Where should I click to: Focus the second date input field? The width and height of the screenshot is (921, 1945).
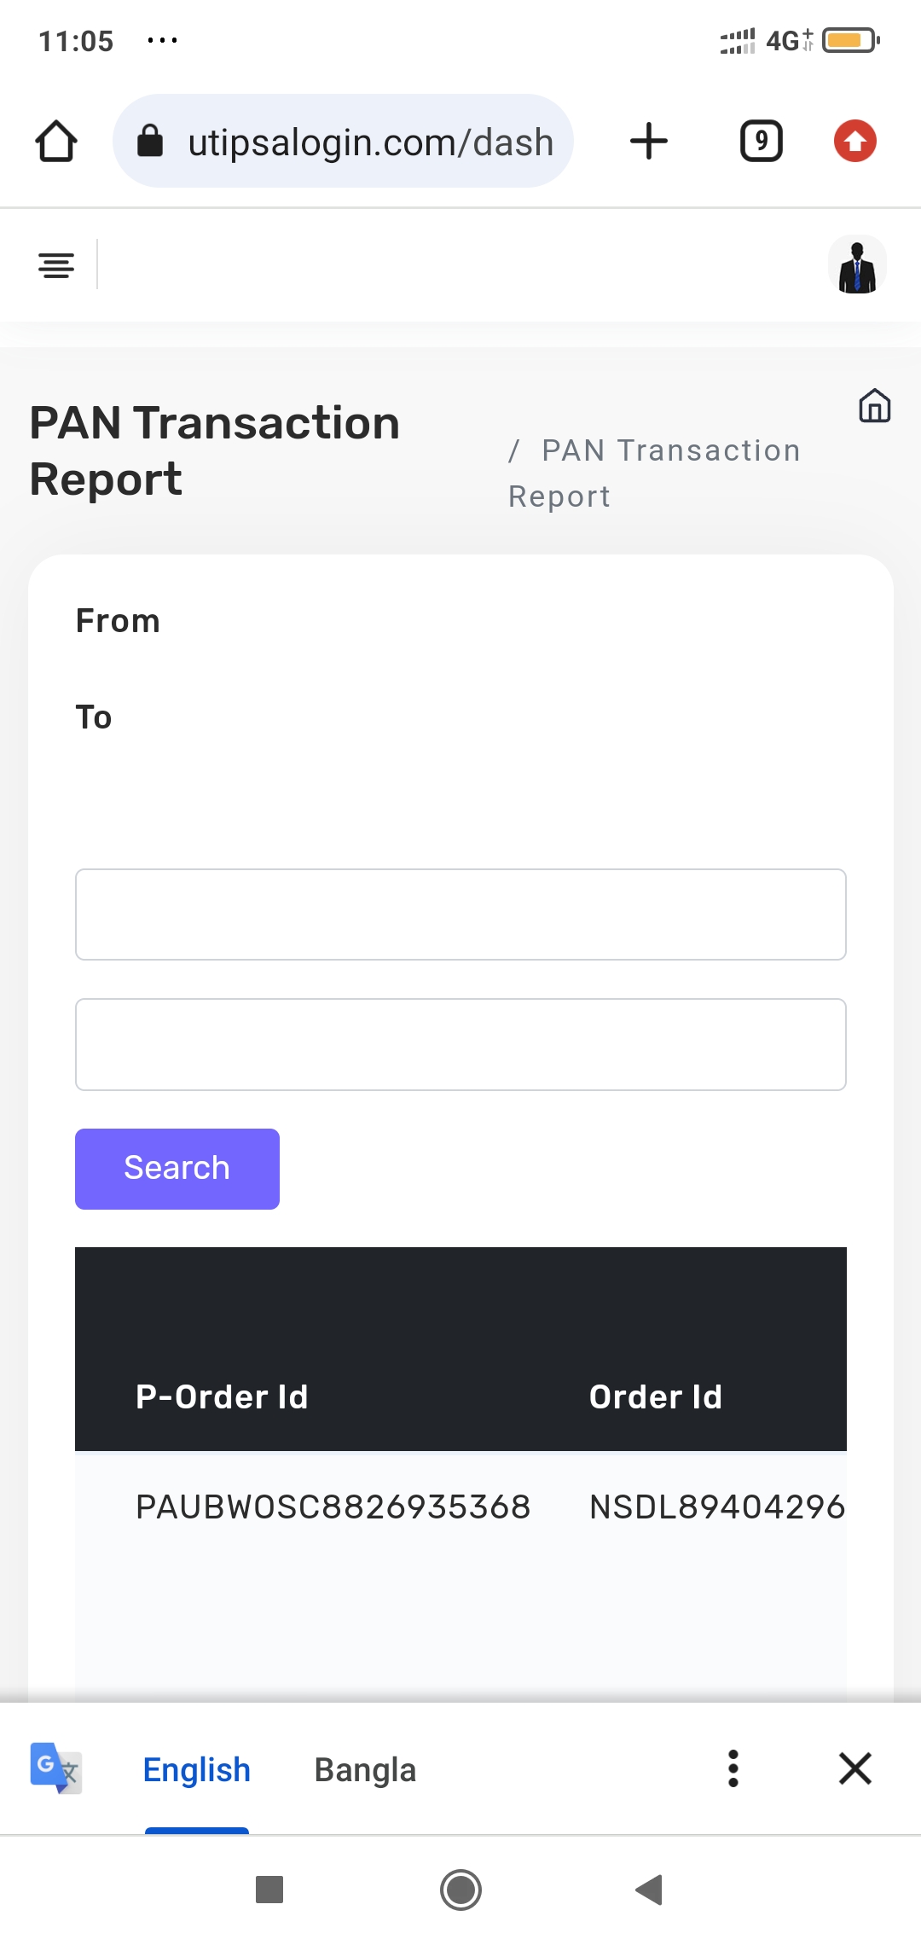pos(460,1044)
